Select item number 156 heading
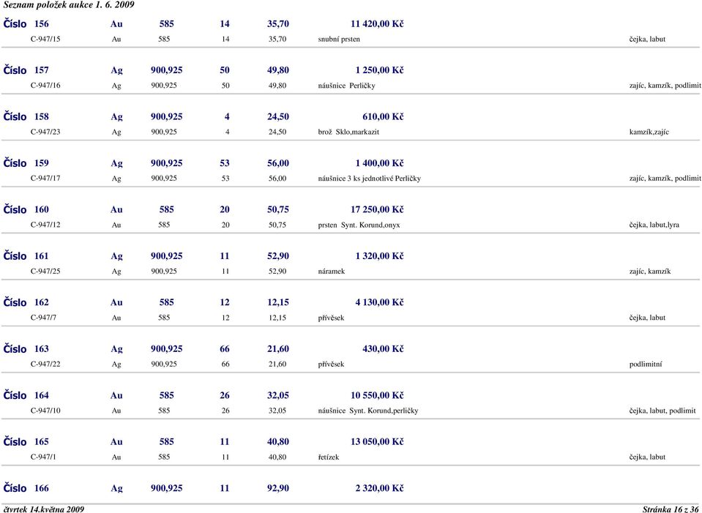This screenshot has height=513, width=702. tap(26, 23)
